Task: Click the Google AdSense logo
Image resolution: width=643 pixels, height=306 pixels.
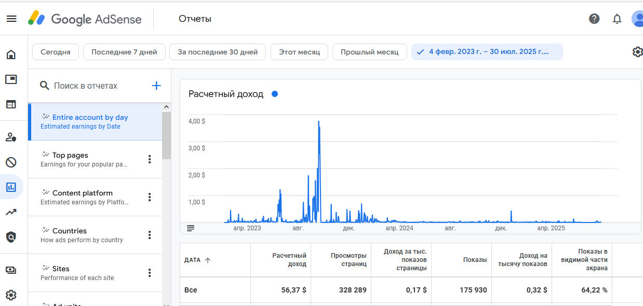Action: 85,19
